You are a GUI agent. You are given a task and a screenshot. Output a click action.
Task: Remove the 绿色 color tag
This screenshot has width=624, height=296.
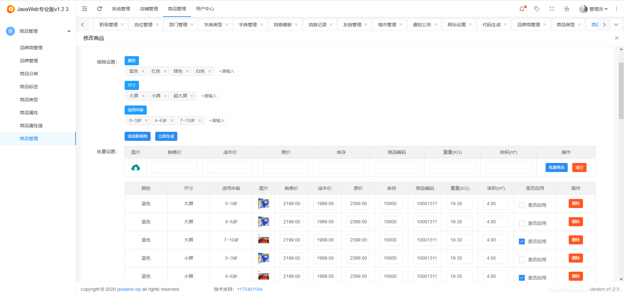point(187,71)
